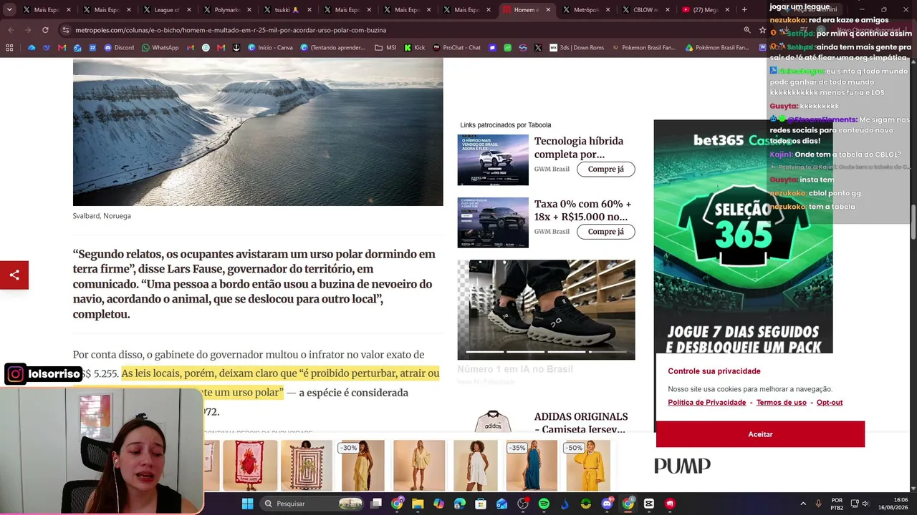The width and height of the screenshot is (917, 515).
Task: Open the Pokemon Brasil Fan bookmark
Action: 643,48
